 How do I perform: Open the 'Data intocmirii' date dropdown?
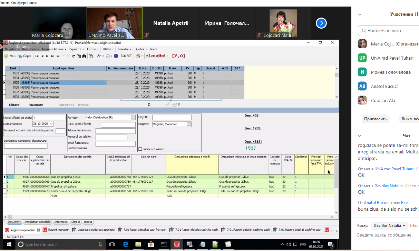click(51, 124)
